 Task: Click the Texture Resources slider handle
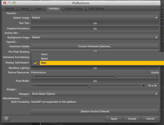(115, 77)
